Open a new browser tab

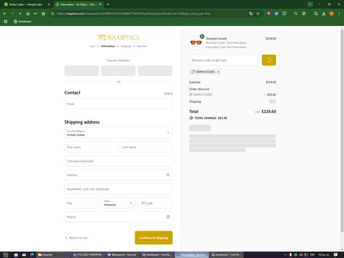coord(107,4)
